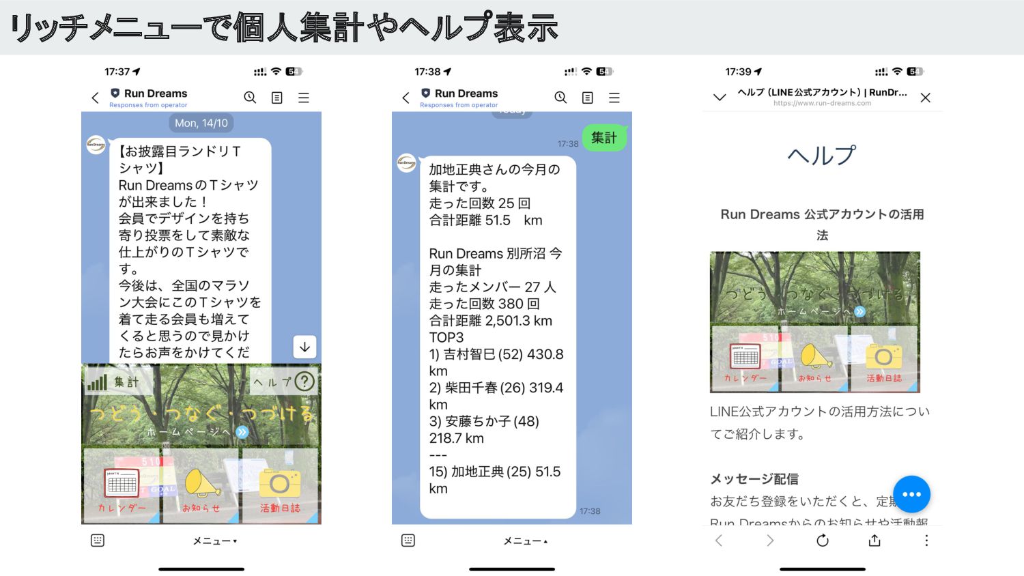Open search in the 17:38 chat header

(x=560, y=98)
